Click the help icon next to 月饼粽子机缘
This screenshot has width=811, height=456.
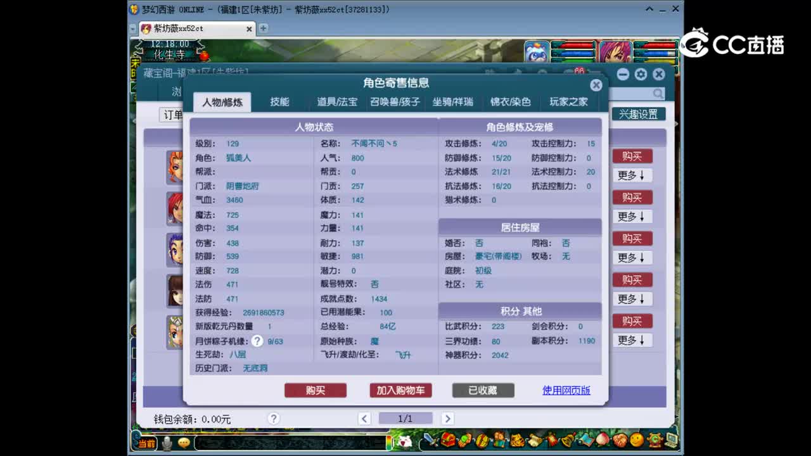[x=257, y=341]
